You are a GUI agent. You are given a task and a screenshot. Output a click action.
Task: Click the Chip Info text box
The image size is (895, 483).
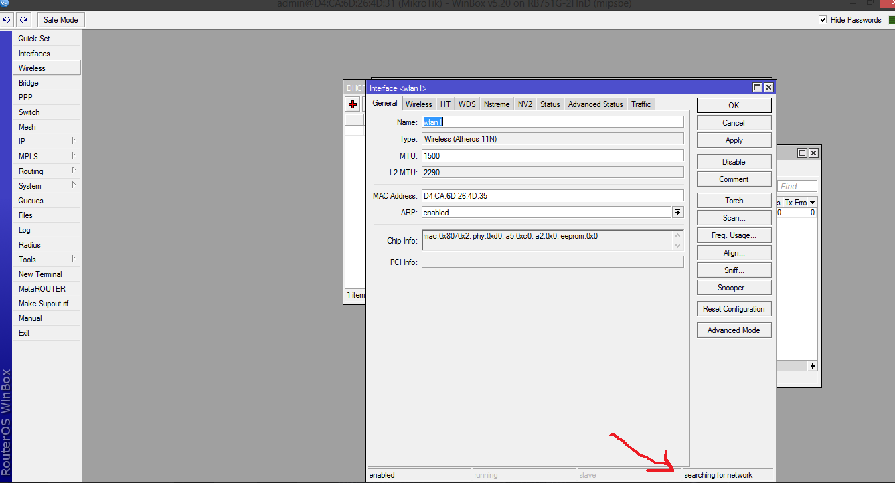(552, 240)
